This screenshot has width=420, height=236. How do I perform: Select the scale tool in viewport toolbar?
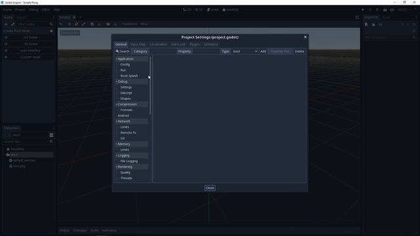click(83, 24)
